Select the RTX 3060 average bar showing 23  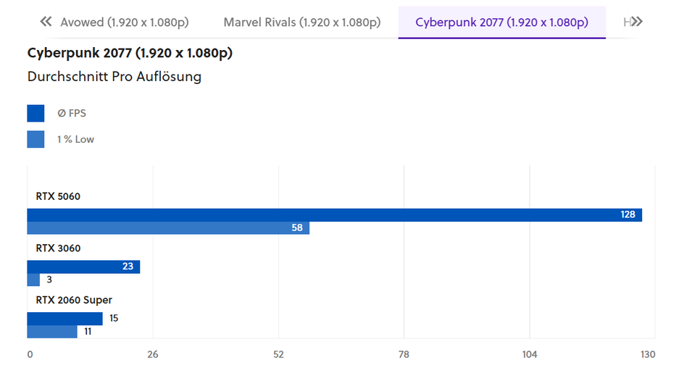coord(83,267)
